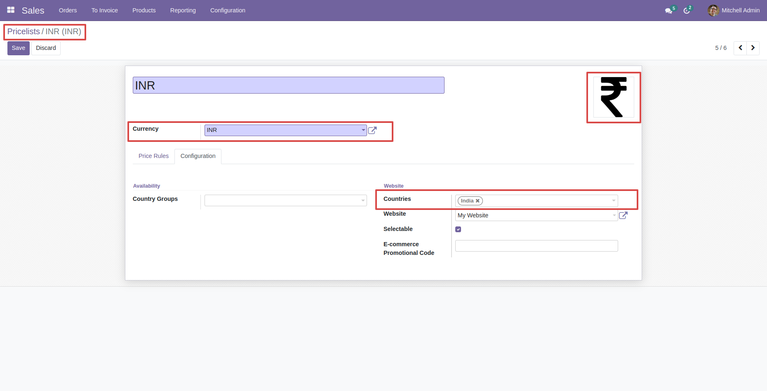Save the pricelist

tap(19, 48)
